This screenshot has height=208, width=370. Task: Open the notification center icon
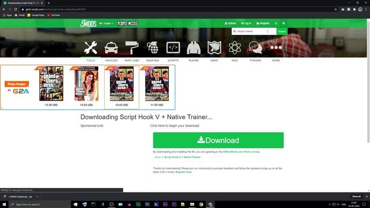coord(364,204)
